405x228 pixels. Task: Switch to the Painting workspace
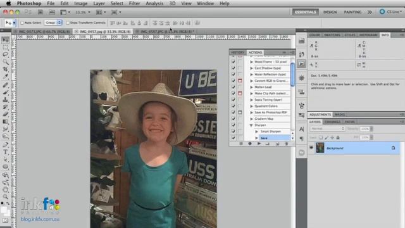352,12
